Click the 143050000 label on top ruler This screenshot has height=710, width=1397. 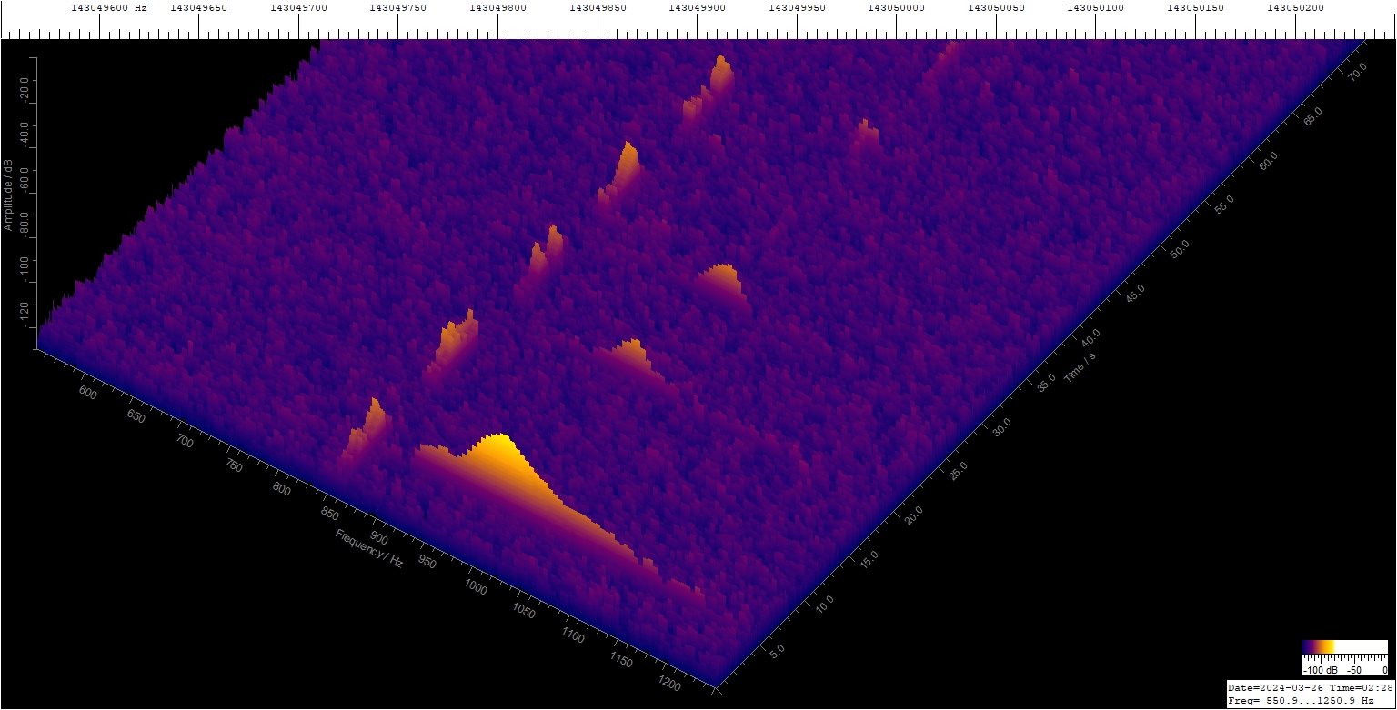tap(897, 7)
